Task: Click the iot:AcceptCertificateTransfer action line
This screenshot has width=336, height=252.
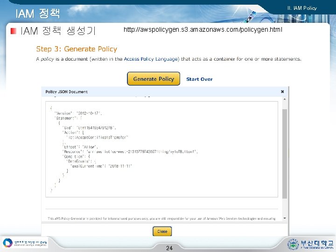Action: tap(97, 137)
